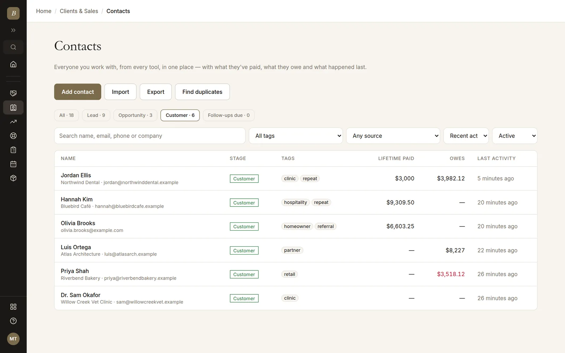This screenshot has height=353, width=565.
Task: Open the Hannah Kim contact row
Action: [x=296, y=203]
